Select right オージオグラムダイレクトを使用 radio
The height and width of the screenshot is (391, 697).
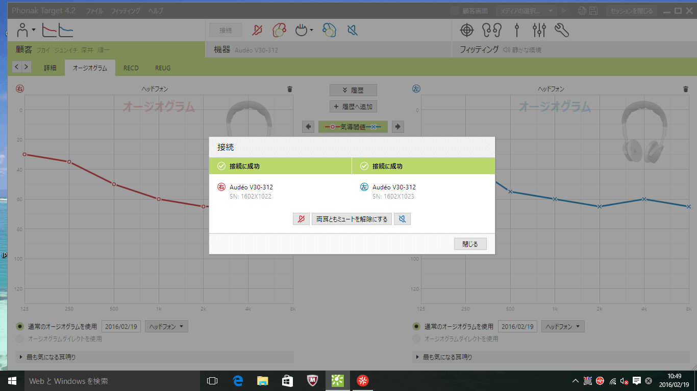(x=20, y=339)
